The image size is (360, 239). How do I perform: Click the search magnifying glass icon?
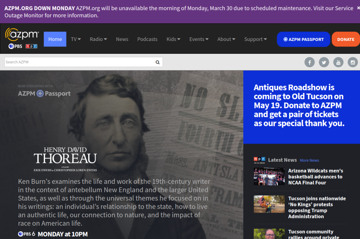click(x=157, y=62)
